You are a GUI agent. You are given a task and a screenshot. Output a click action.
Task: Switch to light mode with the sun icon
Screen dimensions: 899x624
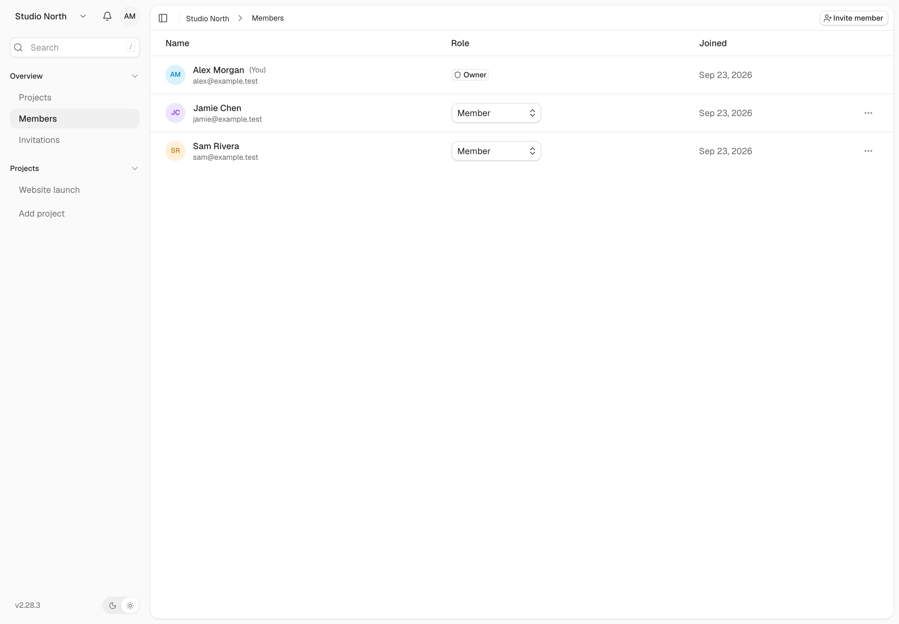130,605
